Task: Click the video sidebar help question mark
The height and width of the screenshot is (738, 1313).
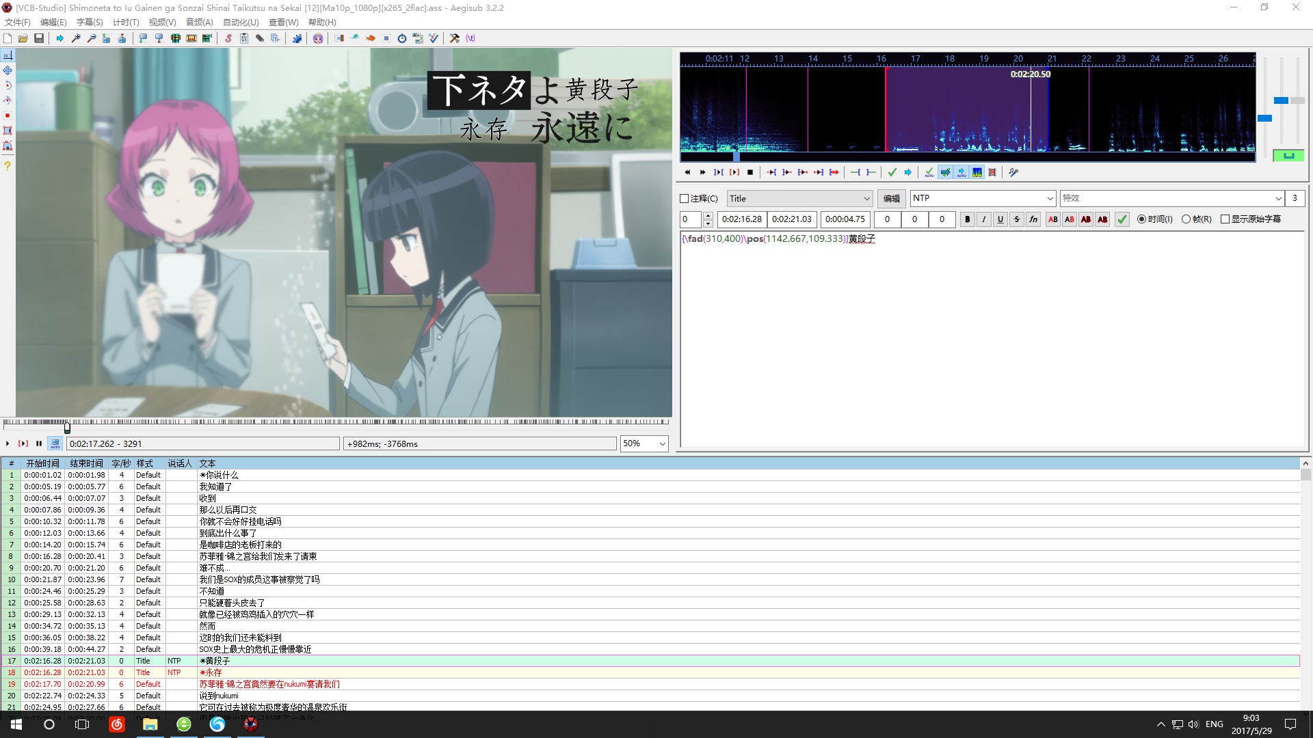Action: [x=8, y=166]
